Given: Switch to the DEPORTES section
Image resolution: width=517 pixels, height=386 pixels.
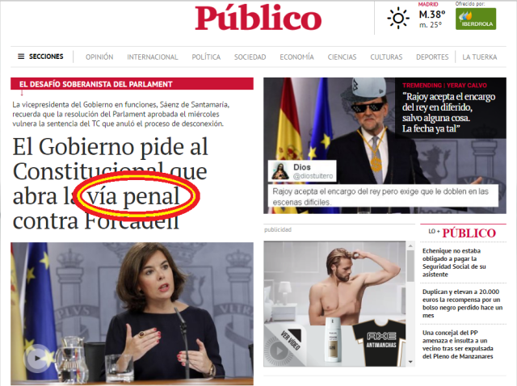Looking at the screenshot, I should coord(432,57).
